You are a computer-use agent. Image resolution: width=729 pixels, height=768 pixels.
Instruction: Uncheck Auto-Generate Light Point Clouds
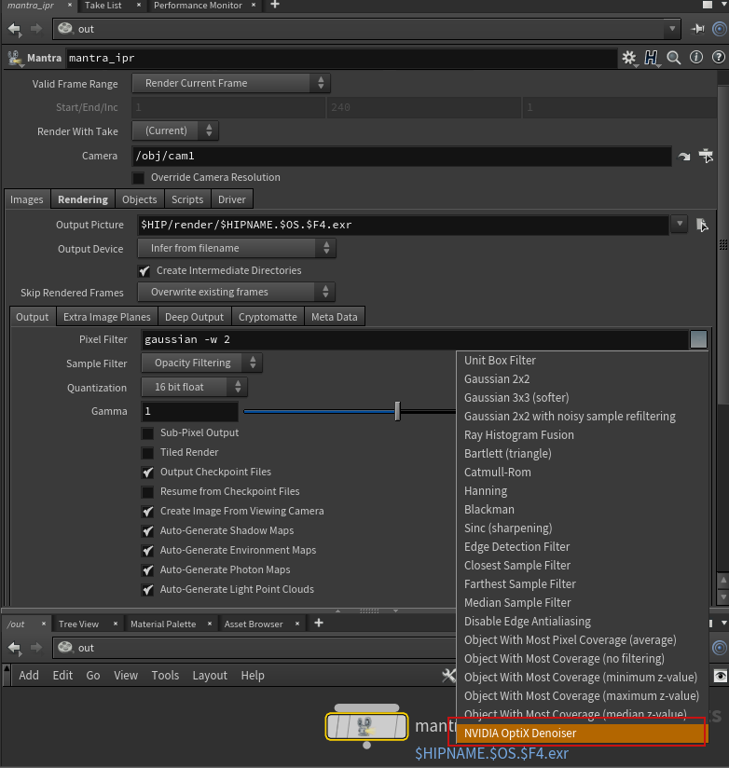(147, 590)
